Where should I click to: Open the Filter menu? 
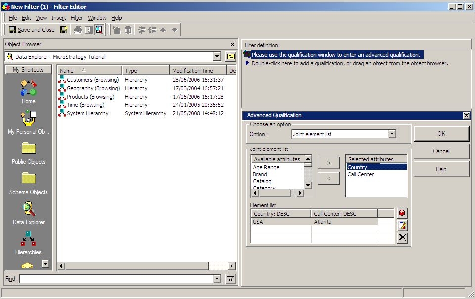77,18
